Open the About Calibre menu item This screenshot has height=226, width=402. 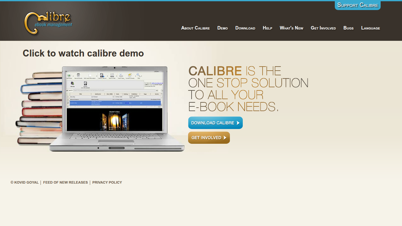click(x=195, y=28)
